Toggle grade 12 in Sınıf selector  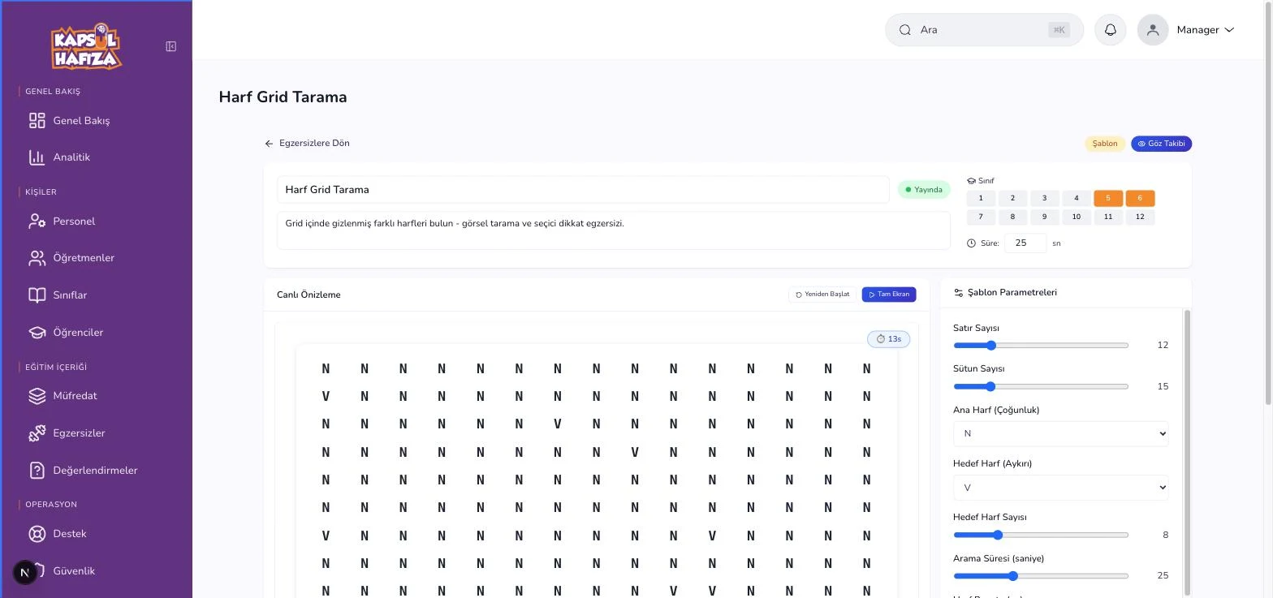coord(1140,217)
